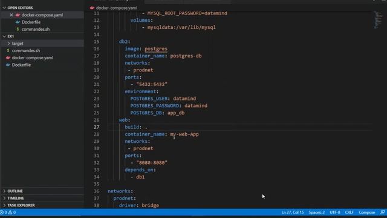Click 'app_db' value on line 25
The image size is (387, 218).
tap(176, 113)
